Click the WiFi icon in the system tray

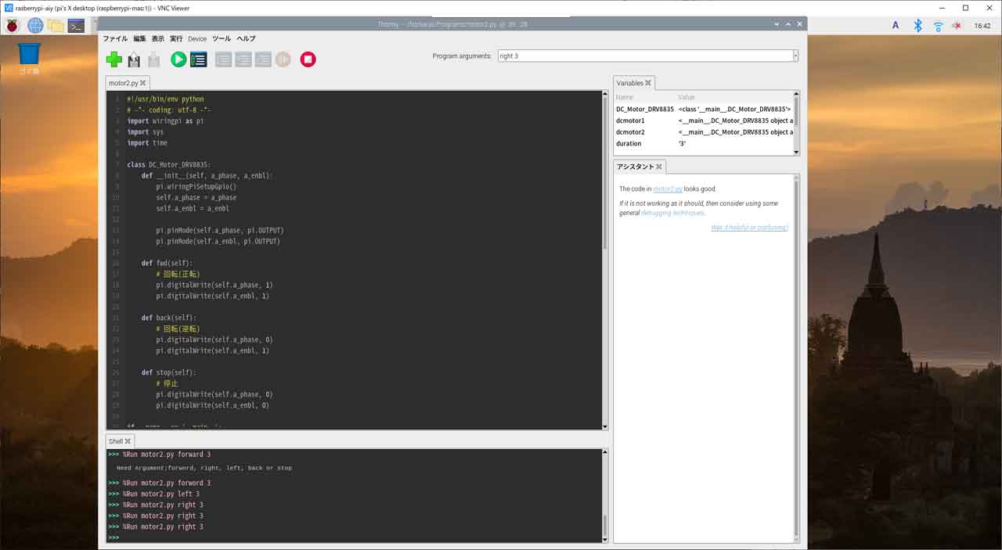pyautogui.click(x=937, y=24)
